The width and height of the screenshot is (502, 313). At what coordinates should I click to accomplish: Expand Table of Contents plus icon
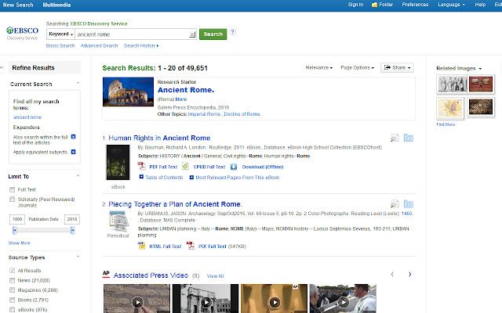point(141,177)
